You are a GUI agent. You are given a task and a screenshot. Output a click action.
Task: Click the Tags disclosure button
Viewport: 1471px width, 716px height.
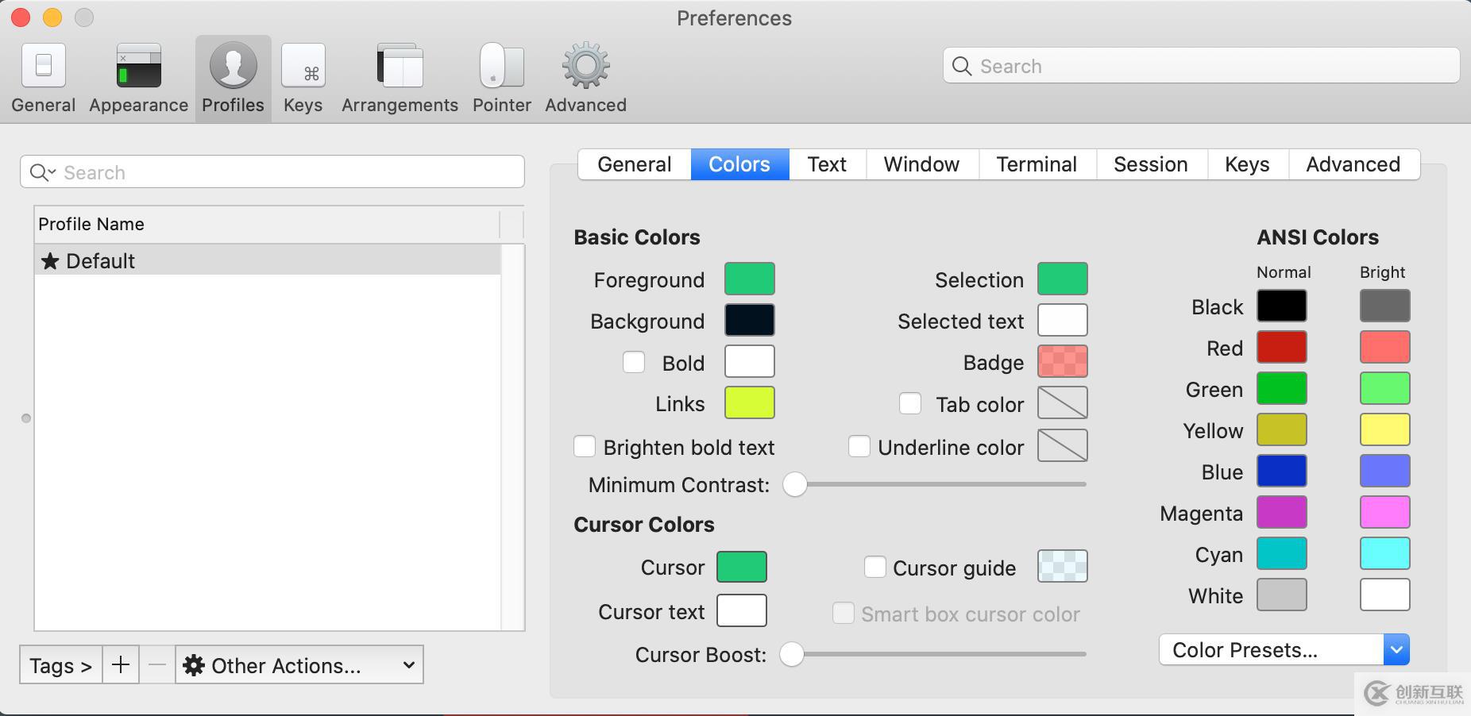pos(60,664)
